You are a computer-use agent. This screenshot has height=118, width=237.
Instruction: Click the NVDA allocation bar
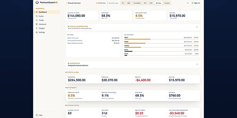point(161,43)
